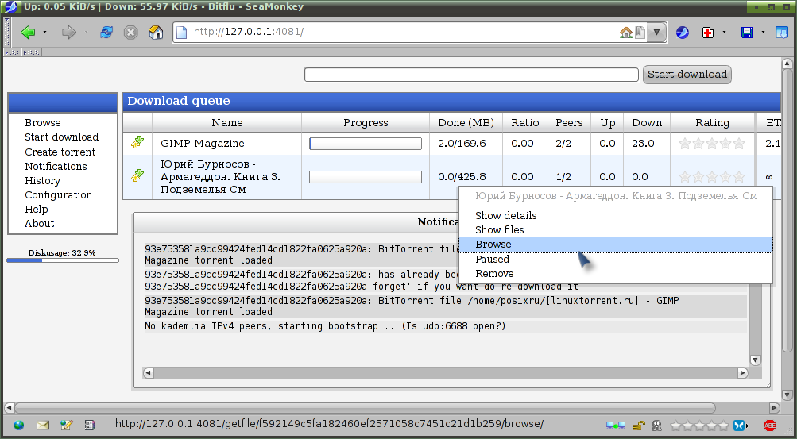Open the address bar history dropdown
The image size is (797, 439).
coord(656,33)
